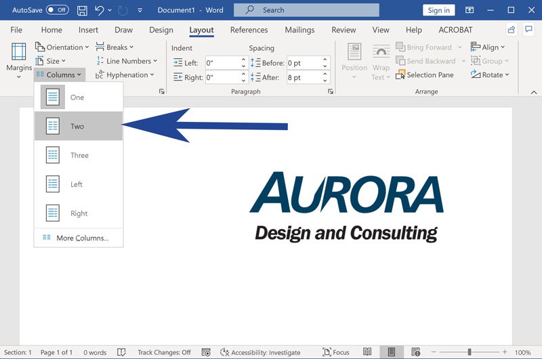This screenshot has width=542, height=359.
Task: Switch to Web Layout view
Action: [x=416, y=352]
